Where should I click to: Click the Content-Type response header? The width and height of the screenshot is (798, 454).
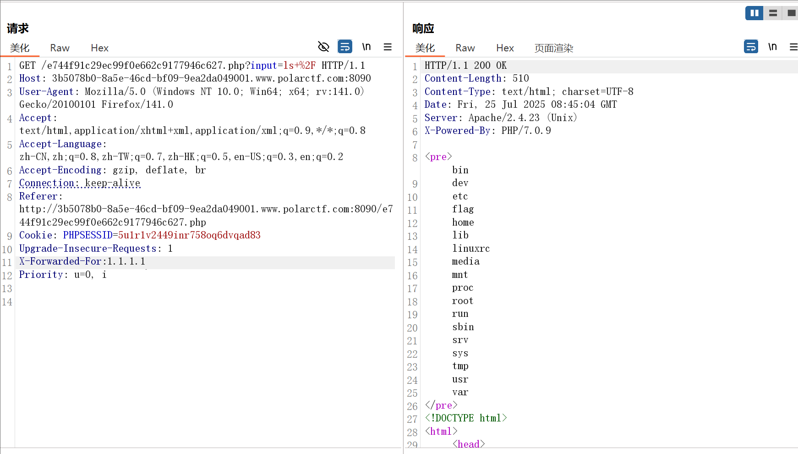[529, 92]
